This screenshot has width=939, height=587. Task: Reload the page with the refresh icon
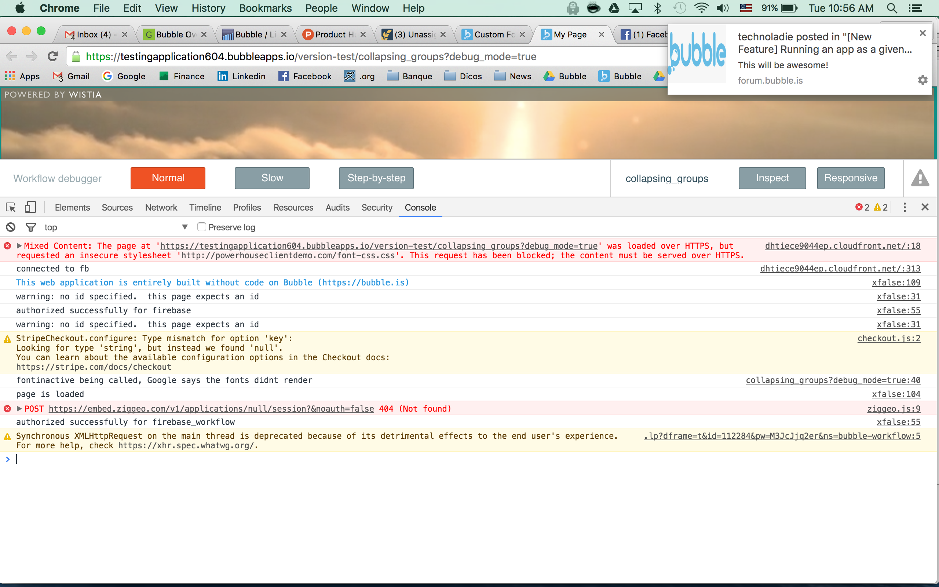tap(53, 56)
